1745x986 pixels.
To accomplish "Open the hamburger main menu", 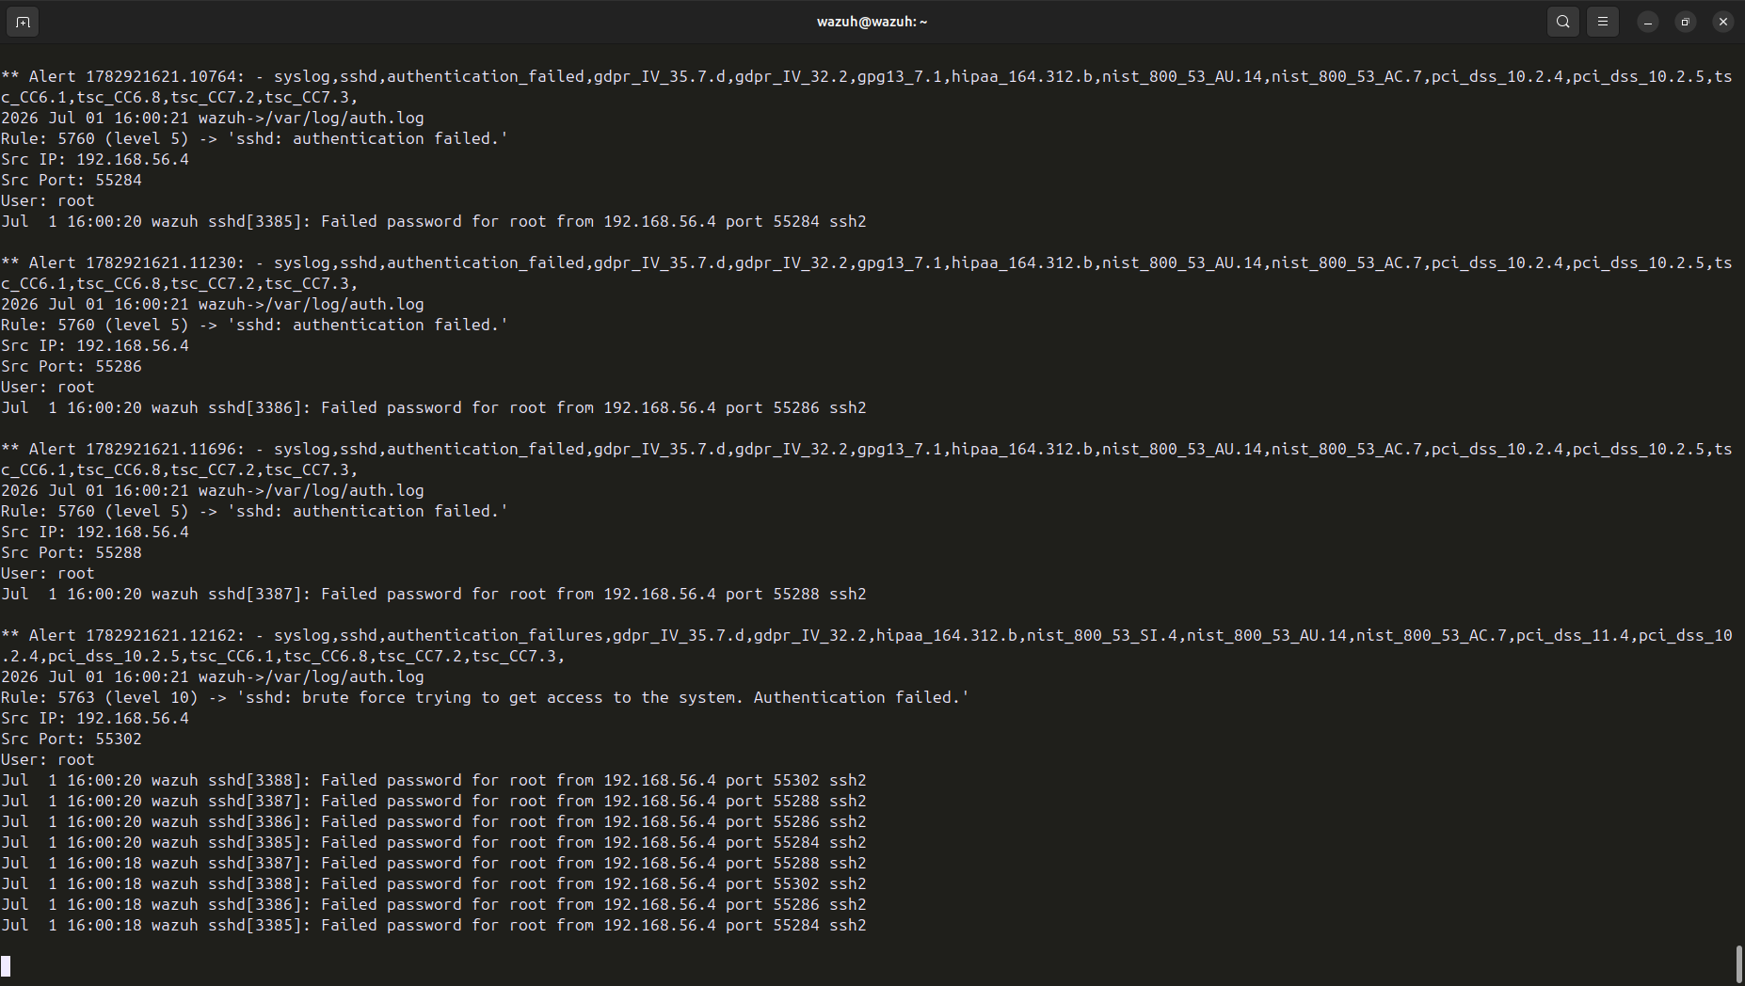I will point(1603,22).
